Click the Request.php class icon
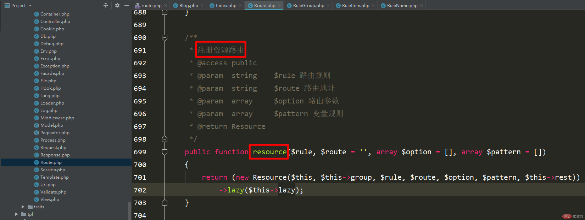 [37, 148]
